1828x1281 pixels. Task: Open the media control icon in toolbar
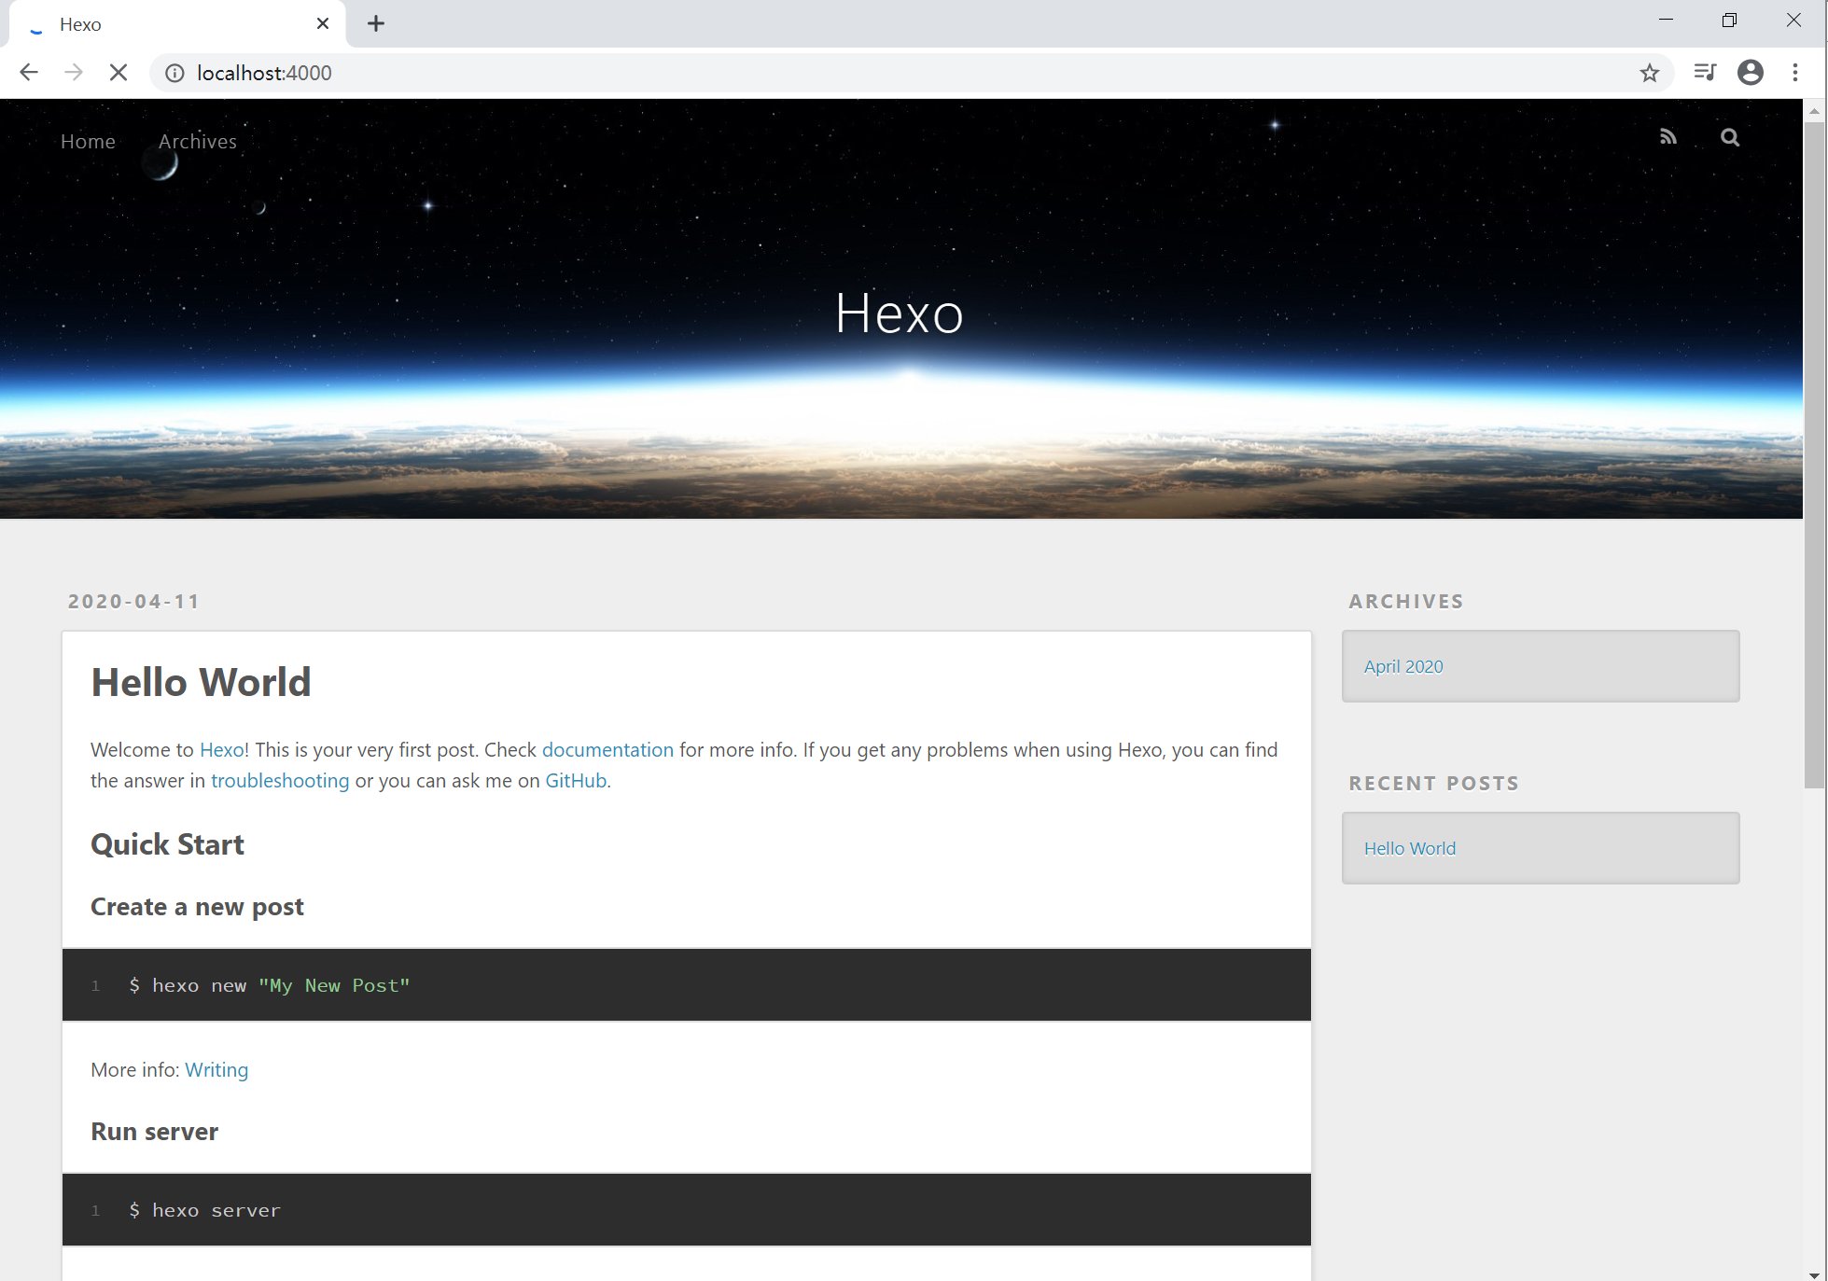click(1704, 73)
